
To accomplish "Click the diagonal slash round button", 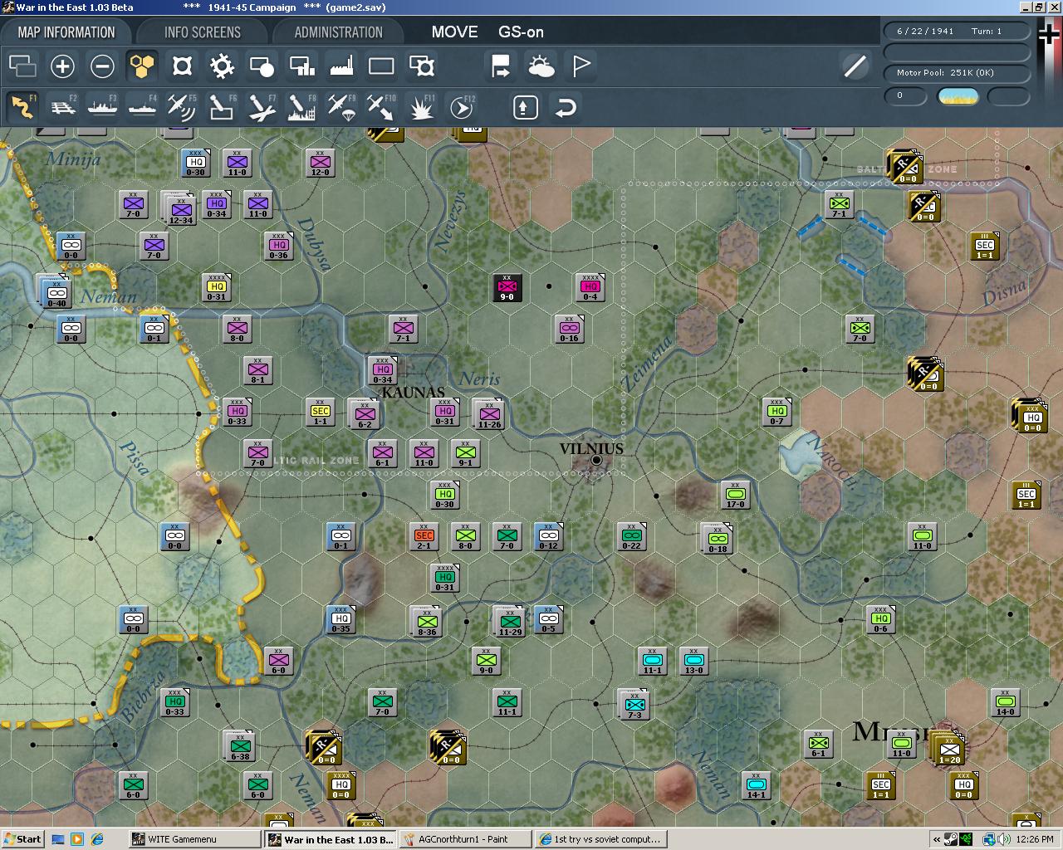I will pyautogui.click(x=855, y=66).
